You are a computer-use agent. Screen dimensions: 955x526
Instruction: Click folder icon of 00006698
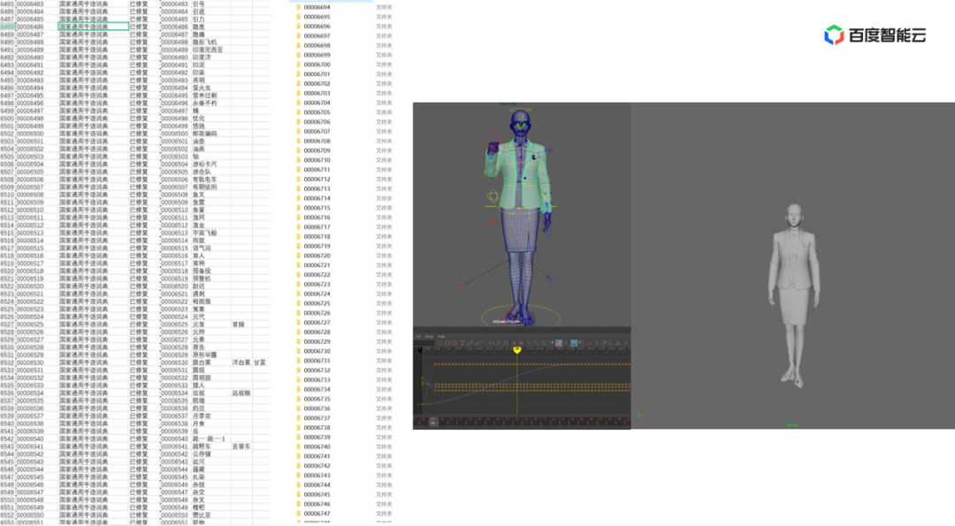click(x=299, y=46)
